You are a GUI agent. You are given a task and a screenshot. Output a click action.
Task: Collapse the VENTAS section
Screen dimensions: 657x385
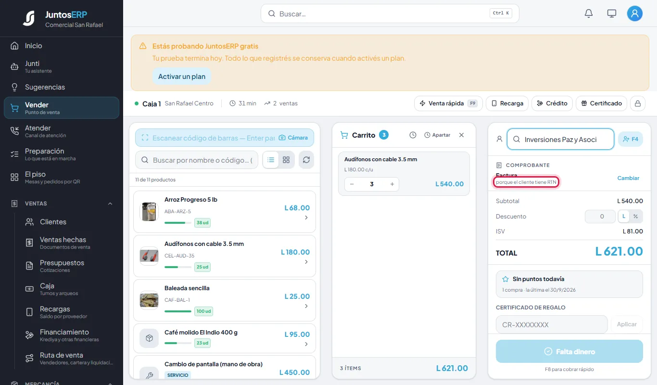pos(110,204)
